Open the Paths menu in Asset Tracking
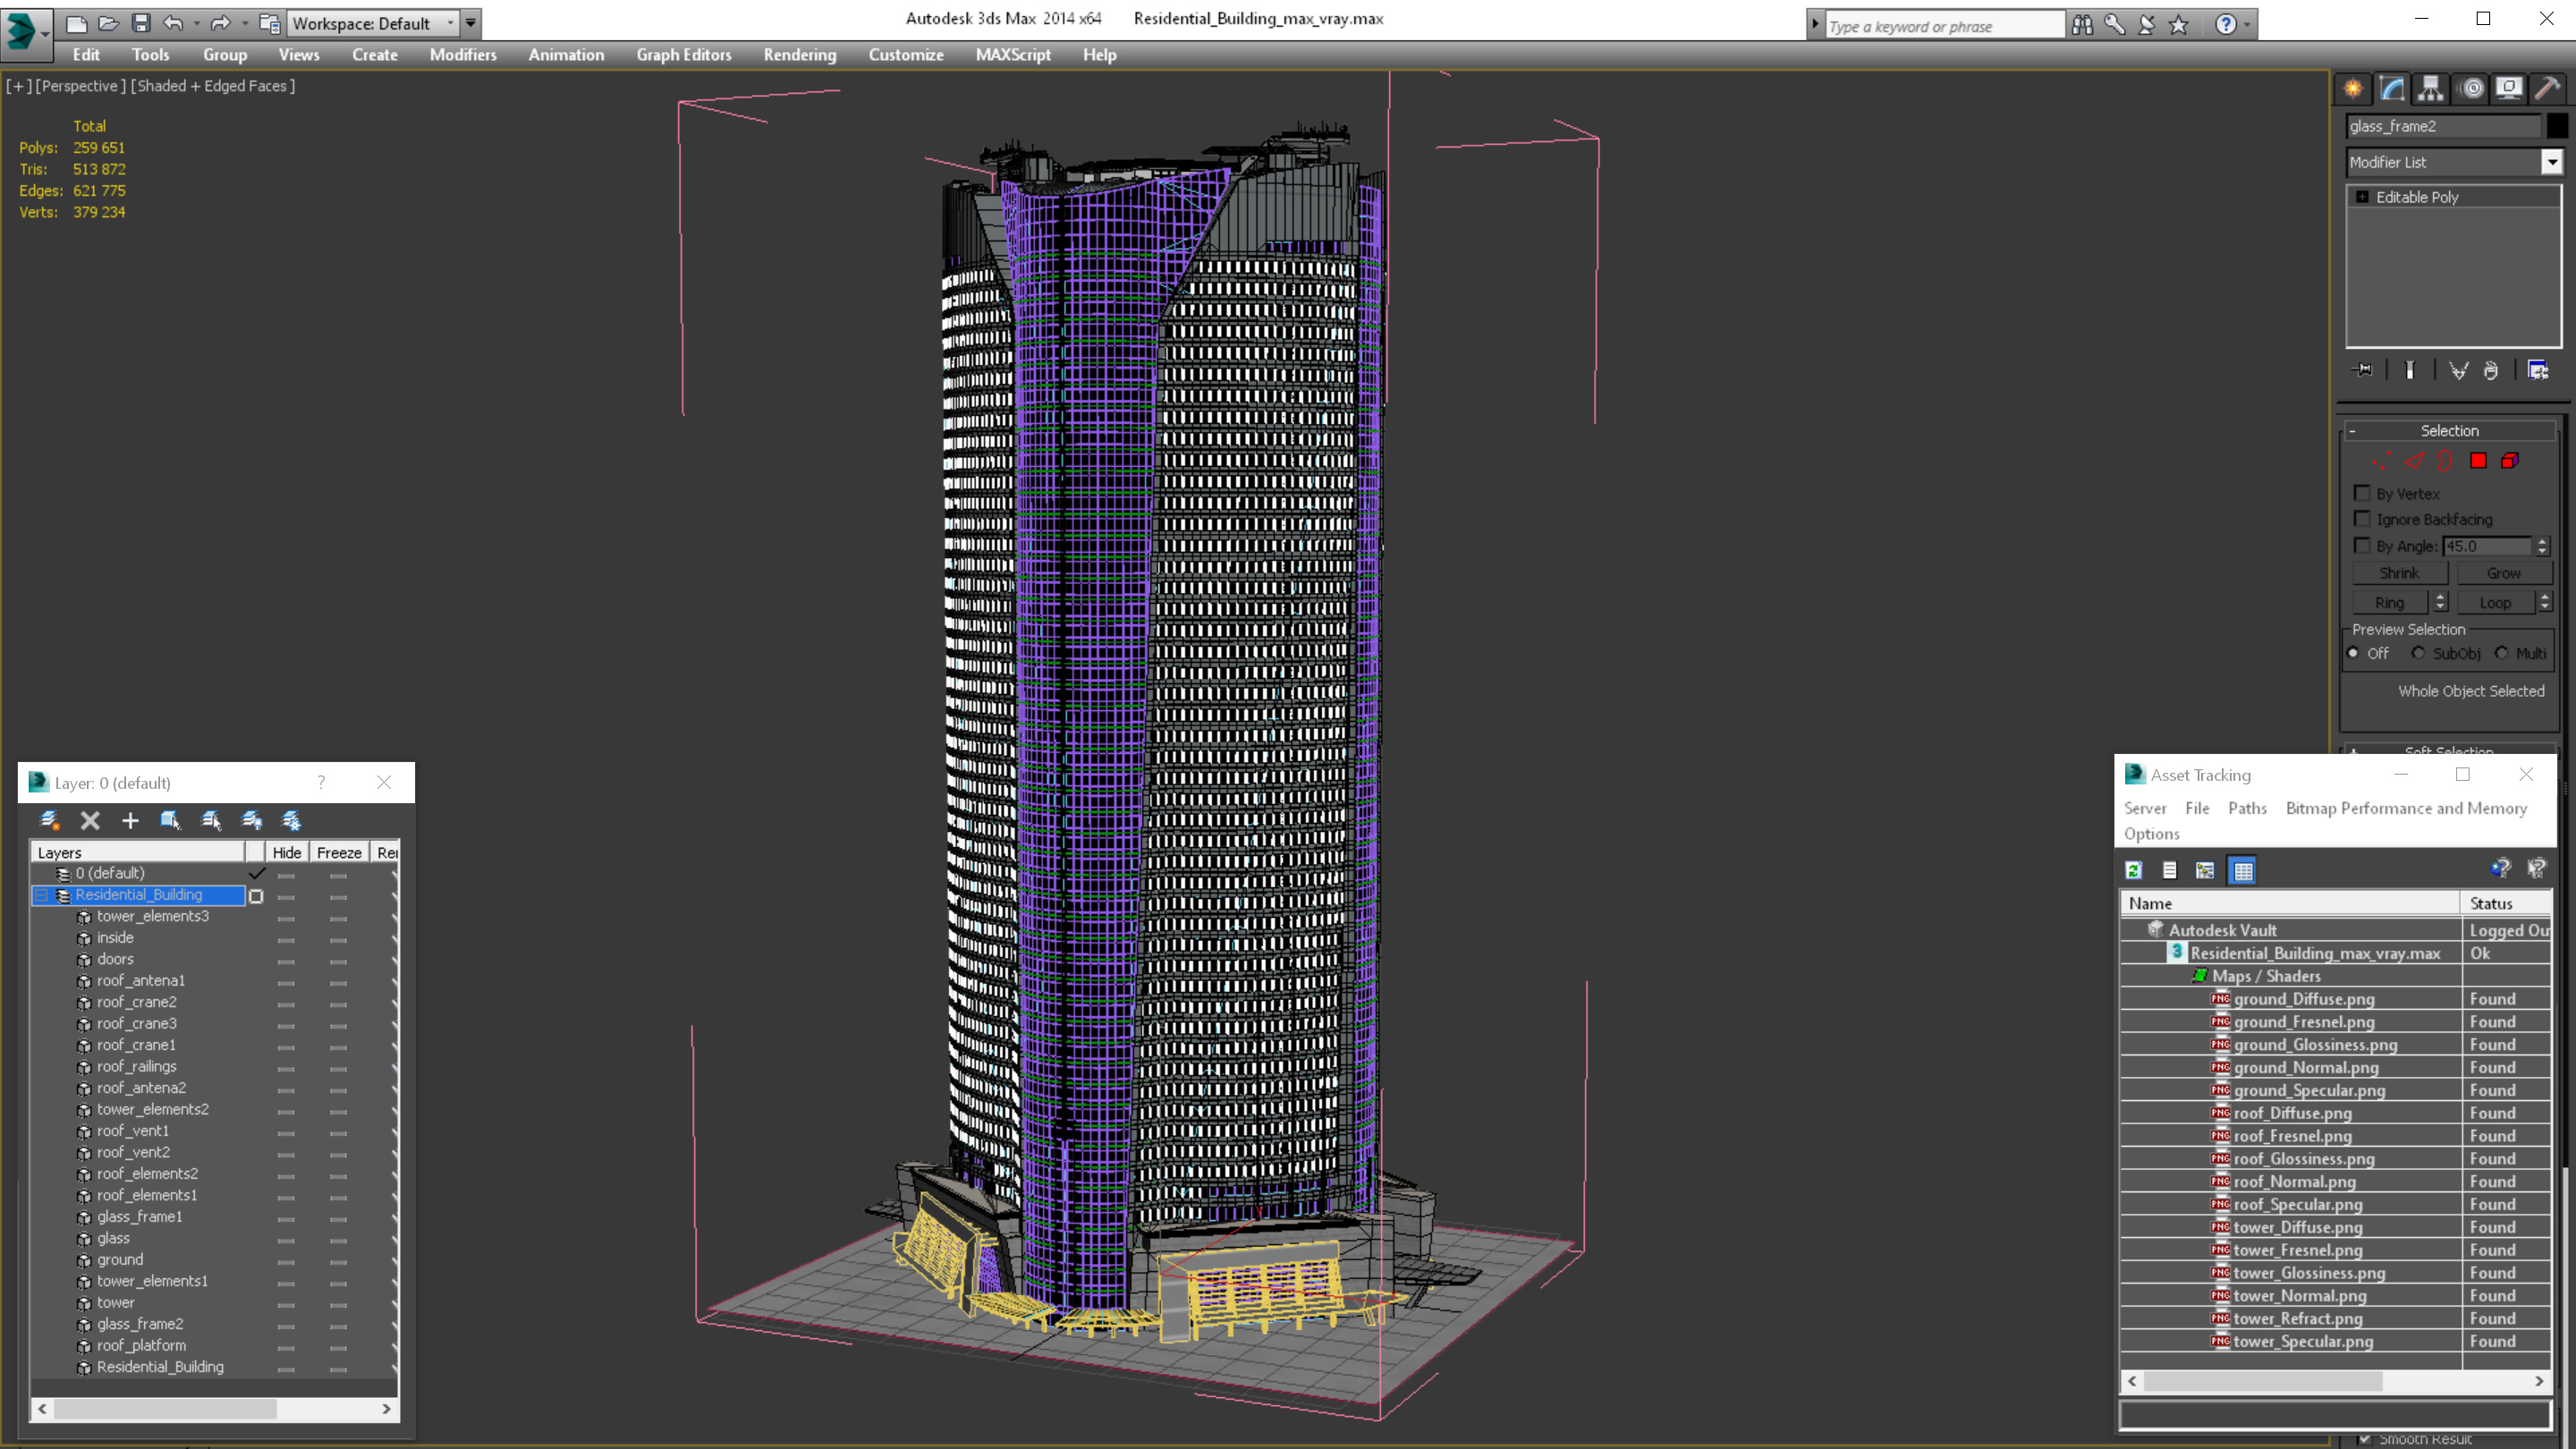The width and height of the screenshot is (2576, 1449). pyautogui.click(x=2246, y=808)
